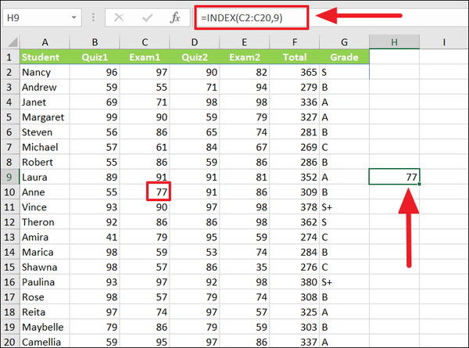The image size is (469, 348).
Task: Click the Exam1 header cell
Action: point(145,57)
